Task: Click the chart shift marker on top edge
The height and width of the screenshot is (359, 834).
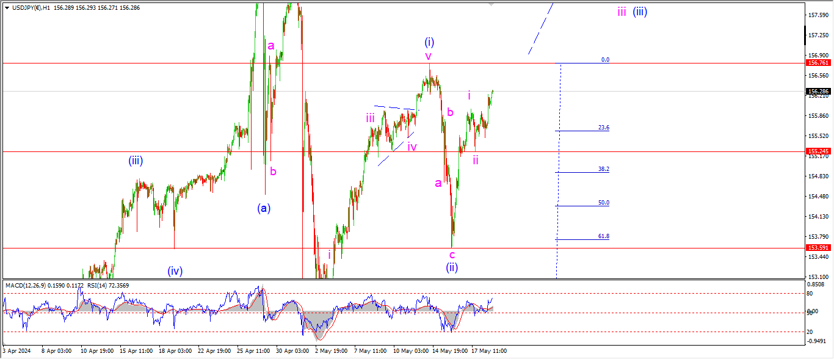Action: click(490, 5)
